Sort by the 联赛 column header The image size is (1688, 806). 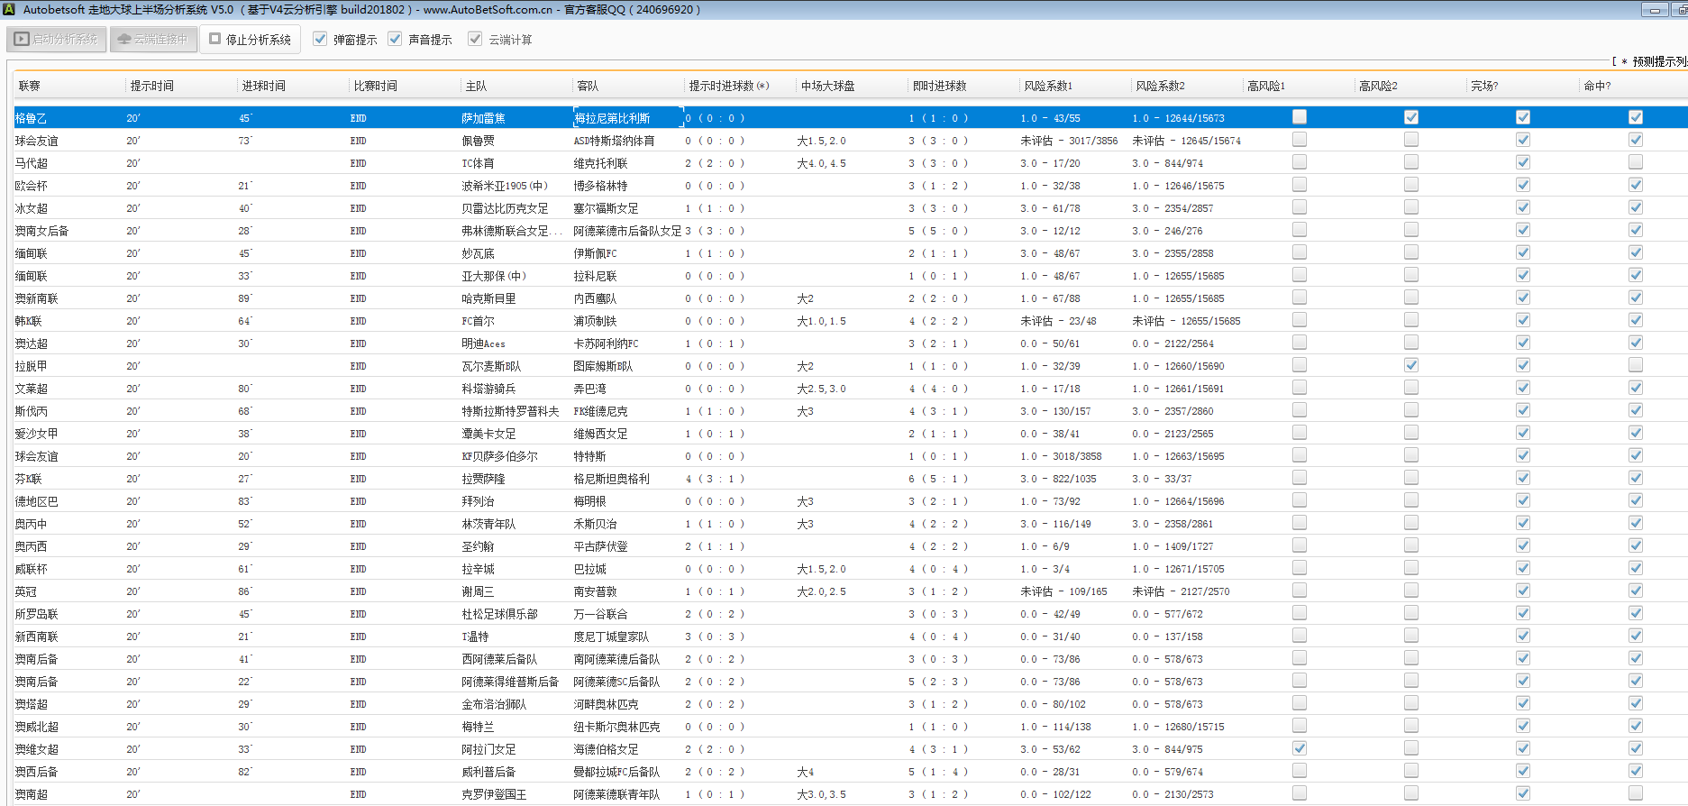click(30, 86)
